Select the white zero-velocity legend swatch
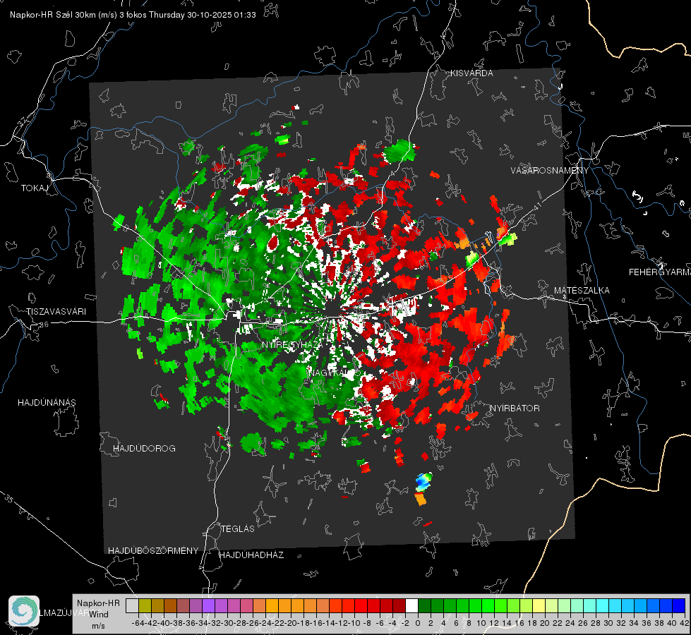The height and width of the screenshot is (635, 691). coord(411,605)
